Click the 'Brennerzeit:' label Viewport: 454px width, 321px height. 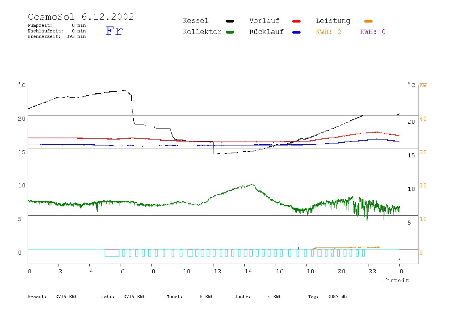pyautogui.click(x=44, y=36)
